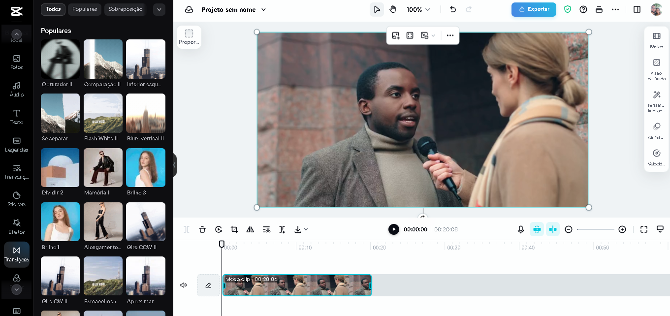Click the crop tool in timeline toolbar
670x316 pixels.
234,229
